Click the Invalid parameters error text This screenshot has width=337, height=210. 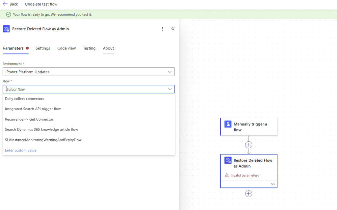[245, 175]
